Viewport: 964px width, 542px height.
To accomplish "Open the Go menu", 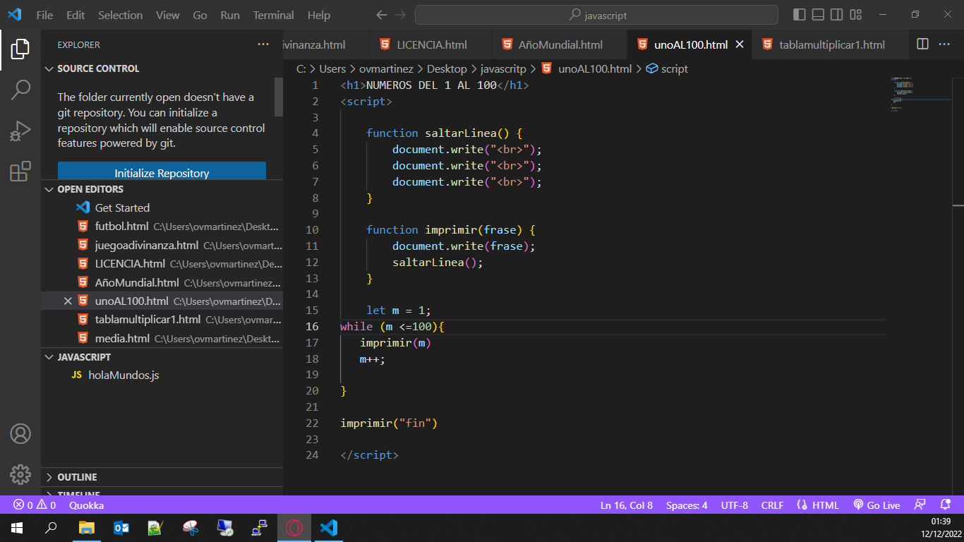I will click(200, 15).
